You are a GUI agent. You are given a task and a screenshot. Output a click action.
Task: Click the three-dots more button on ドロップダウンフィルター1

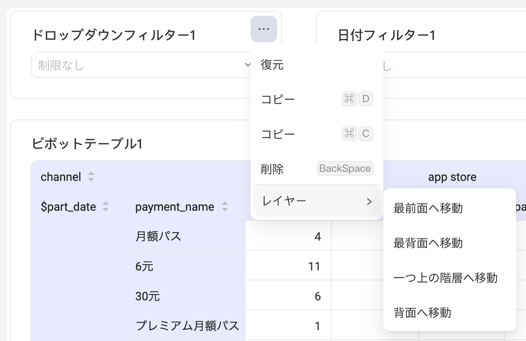click(264, 29)
